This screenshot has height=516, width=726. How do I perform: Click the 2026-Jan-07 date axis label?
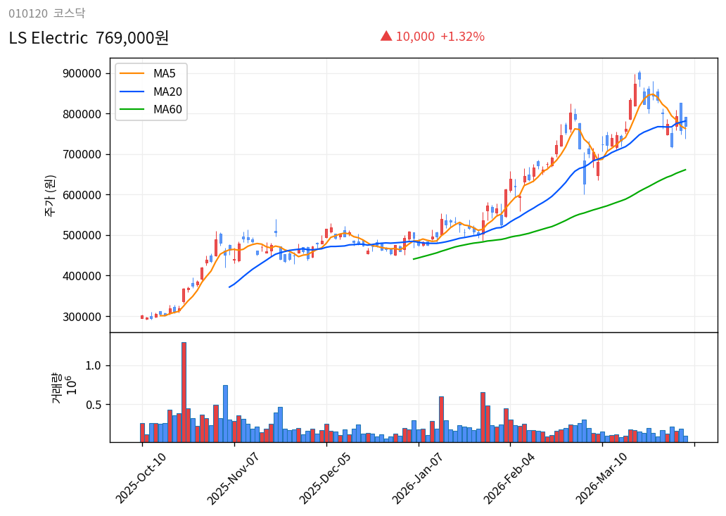click(x=417, y=479)
